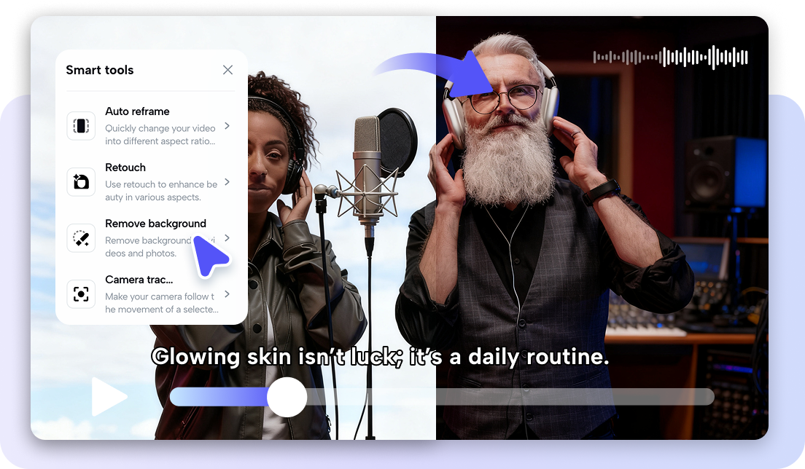This screenshot has height=469, width=805.
Task: Expand the Auto reframe details chevron
Action: [227, 125]
